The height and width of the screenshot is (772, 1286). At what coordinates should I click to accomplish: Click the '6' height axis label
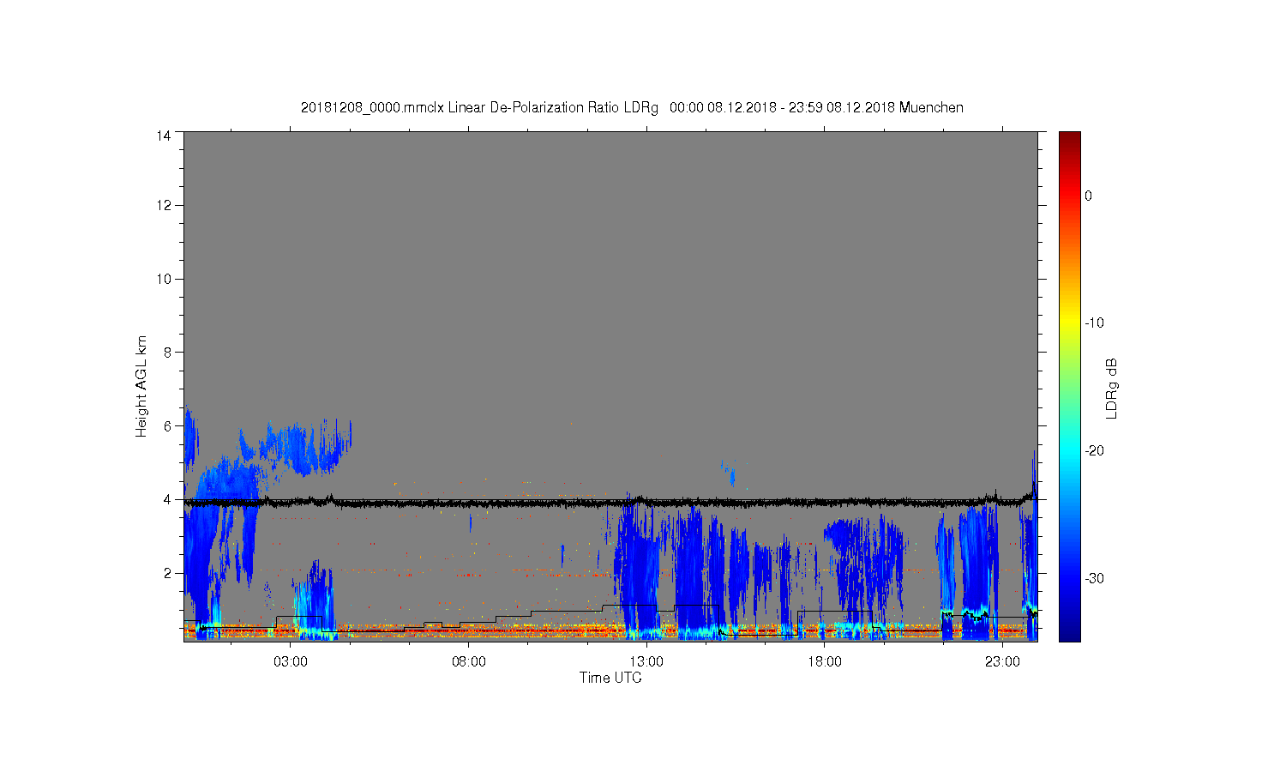point(167,425)
